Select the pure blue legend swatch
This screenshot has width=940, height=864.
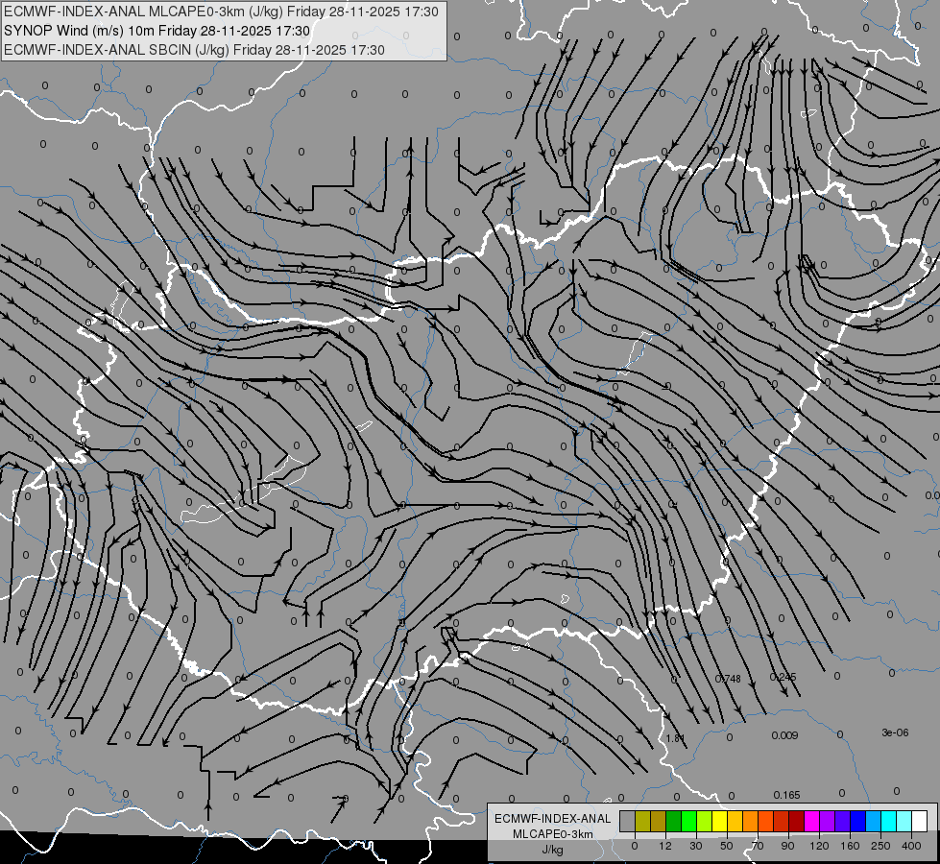click(857, 822)
